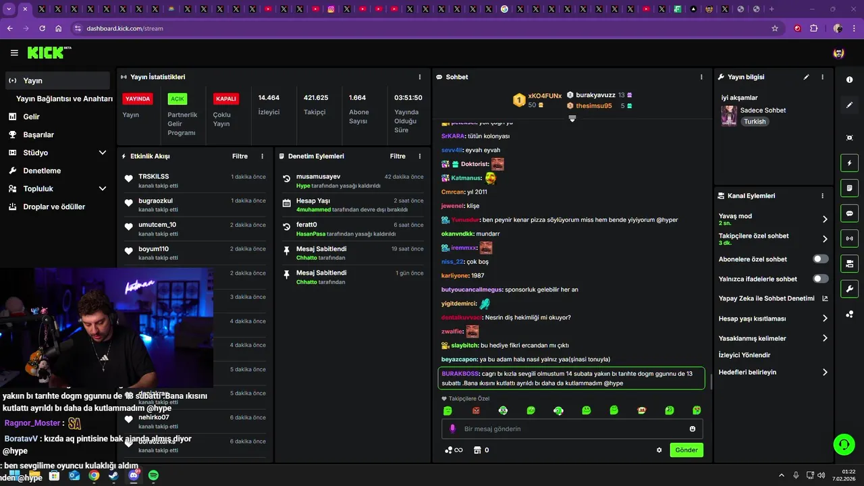The width and height of the screenshot is (864, 486).
Task: Click the three-dots cluster icon in right rail
Action: (849, 314)
